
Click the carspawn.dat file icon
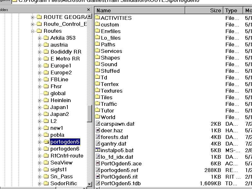pos(98,123)
